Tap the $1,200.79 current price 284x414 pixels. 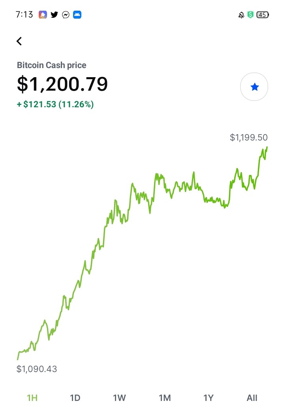[62, 84]
